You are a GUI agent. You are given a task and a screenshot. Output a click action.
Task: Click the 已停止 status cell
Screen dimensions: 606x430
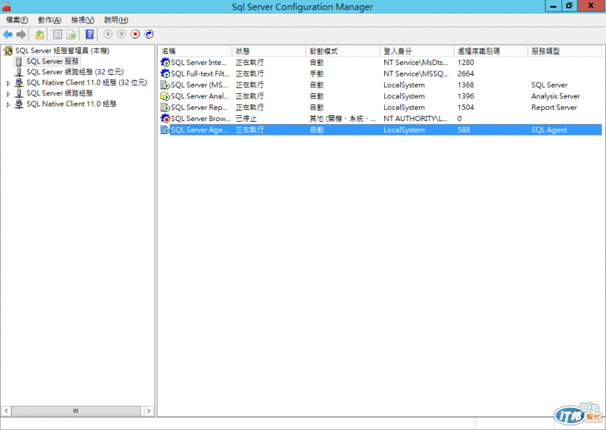(246, 119)
